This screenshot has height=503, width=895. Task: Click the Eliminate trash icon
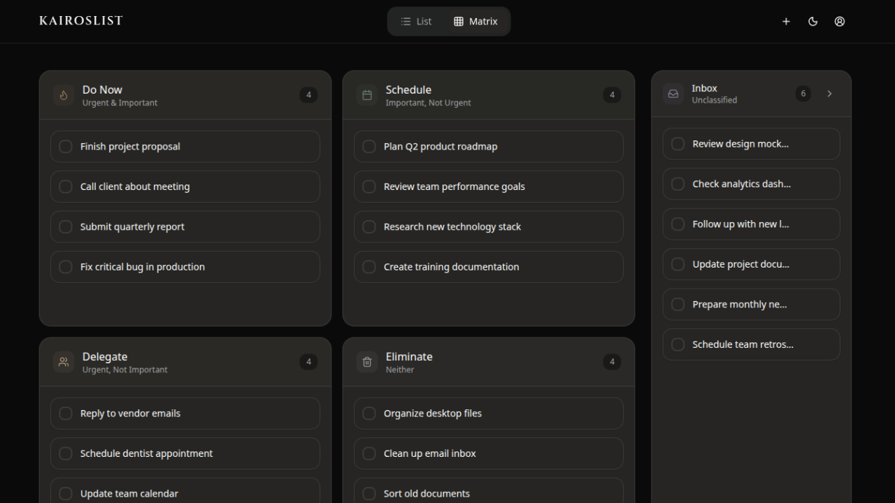(367, 362)
